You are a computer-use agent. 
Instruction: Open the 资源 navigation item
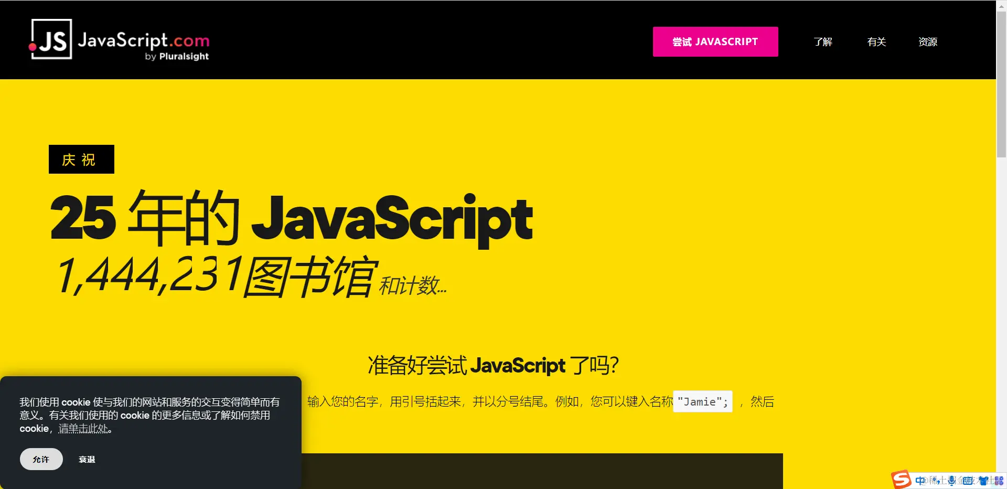pyautogui.click(x=928, y=42)
